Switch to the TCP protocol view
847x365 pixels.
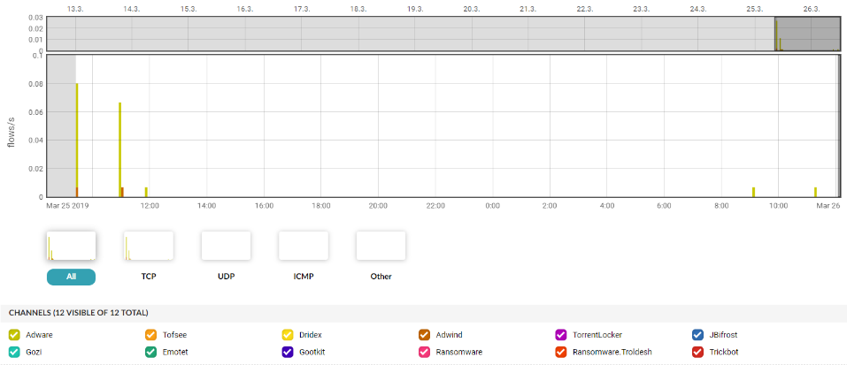149,247
